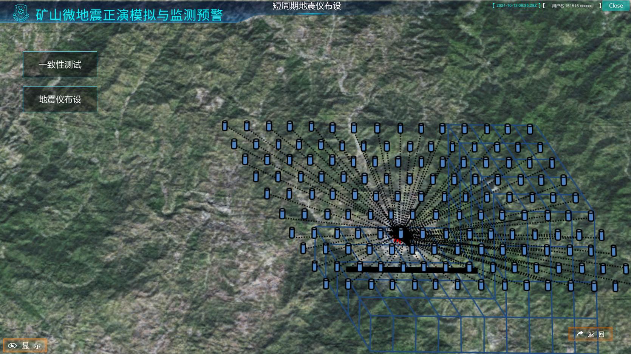Open the 地震仪布设 panel
This screenshot has height=354, width=631.
[x=60, y=99]
